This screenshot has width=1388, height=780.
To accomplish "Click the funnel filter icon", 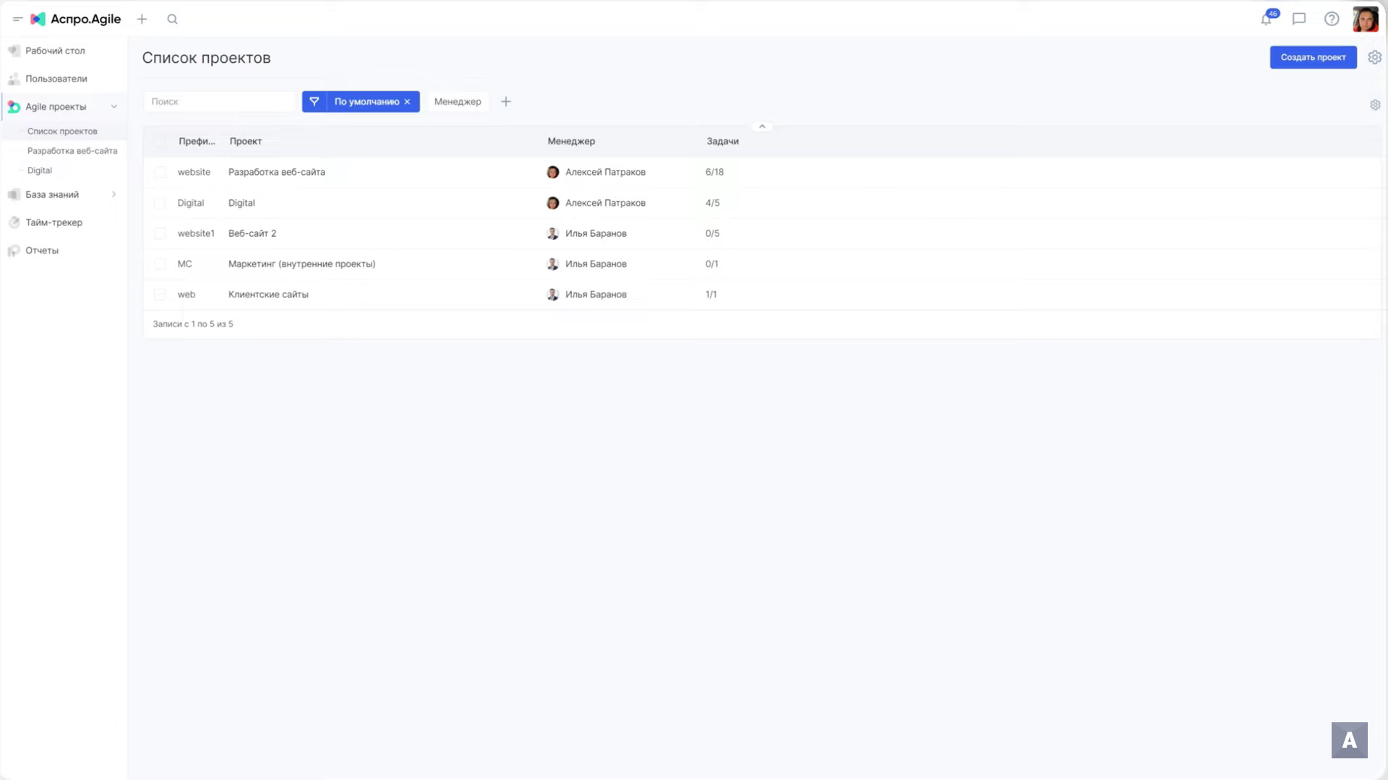I will pos(314,102).
